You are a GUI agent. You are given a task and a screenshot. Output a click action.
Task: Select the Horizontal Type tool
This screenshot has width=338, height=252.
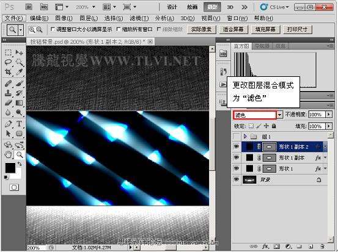coord(19,124)
